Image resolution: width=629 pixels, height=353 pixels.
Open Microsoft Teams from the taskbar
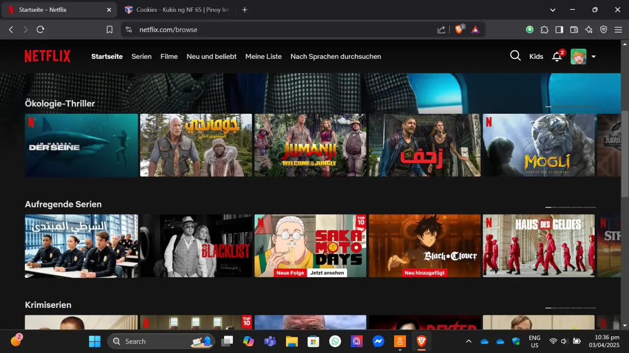pos(270,341)
